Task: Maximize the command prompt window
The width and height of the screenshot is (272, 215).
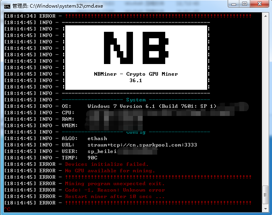Action: (x=245, y=4)
